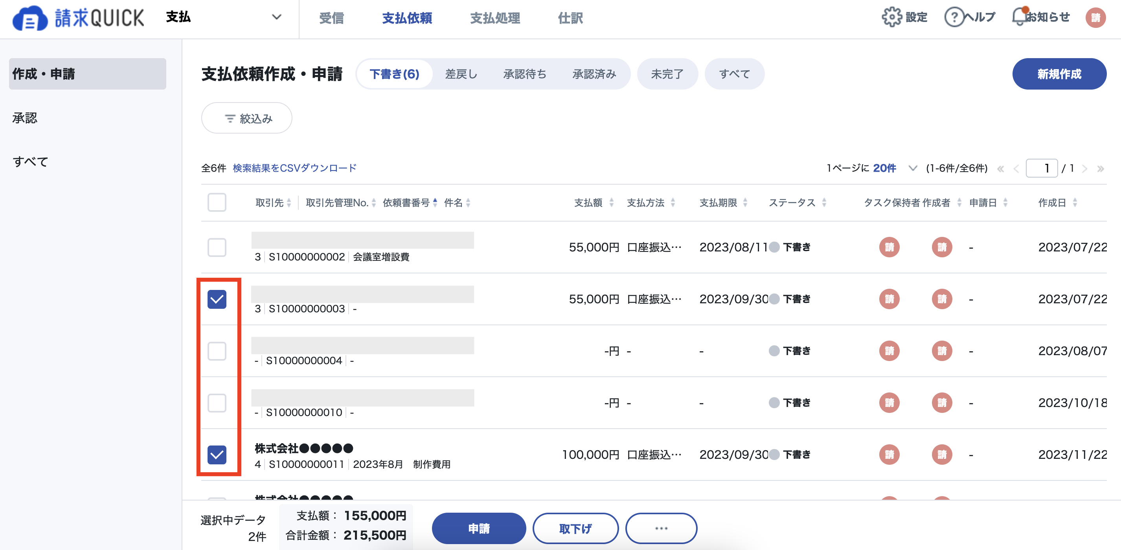Open notifications via the bell icon
This screenshot has width=1121, height=550.
(x=1020, y=16)
